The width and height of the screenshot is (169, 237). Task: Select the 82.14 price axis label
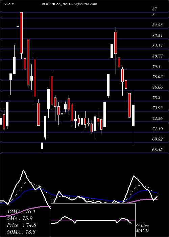tap(158, 46)
